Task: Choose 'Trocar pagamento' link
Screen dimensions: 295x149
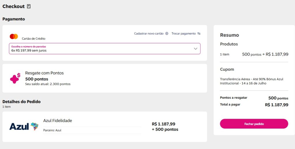Action: [x=184, y=34]
